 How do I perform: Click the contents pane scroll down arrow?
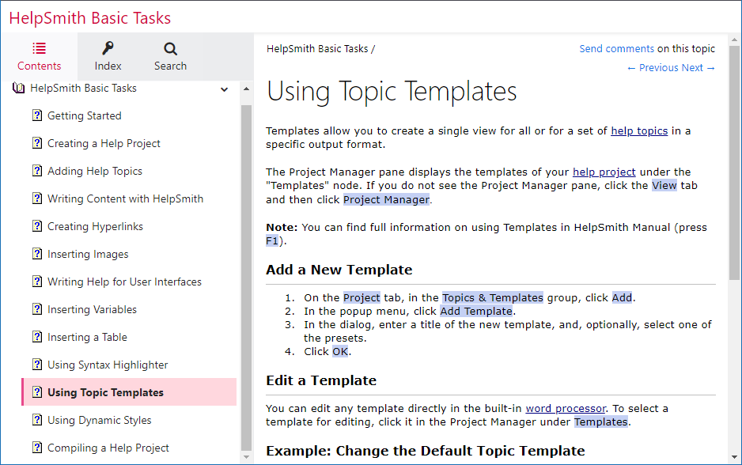[246, 457]
